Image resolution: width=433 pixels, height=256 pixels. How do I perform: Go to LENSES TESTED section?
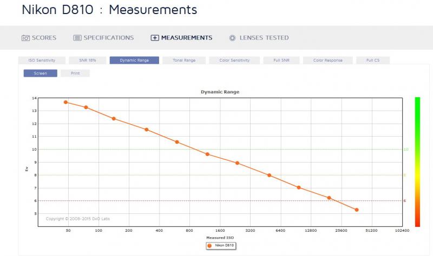pos(264,38)
